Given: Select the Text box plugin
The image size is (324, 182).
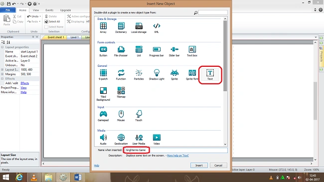Looking at the screenshot, I should click(192, 51).
